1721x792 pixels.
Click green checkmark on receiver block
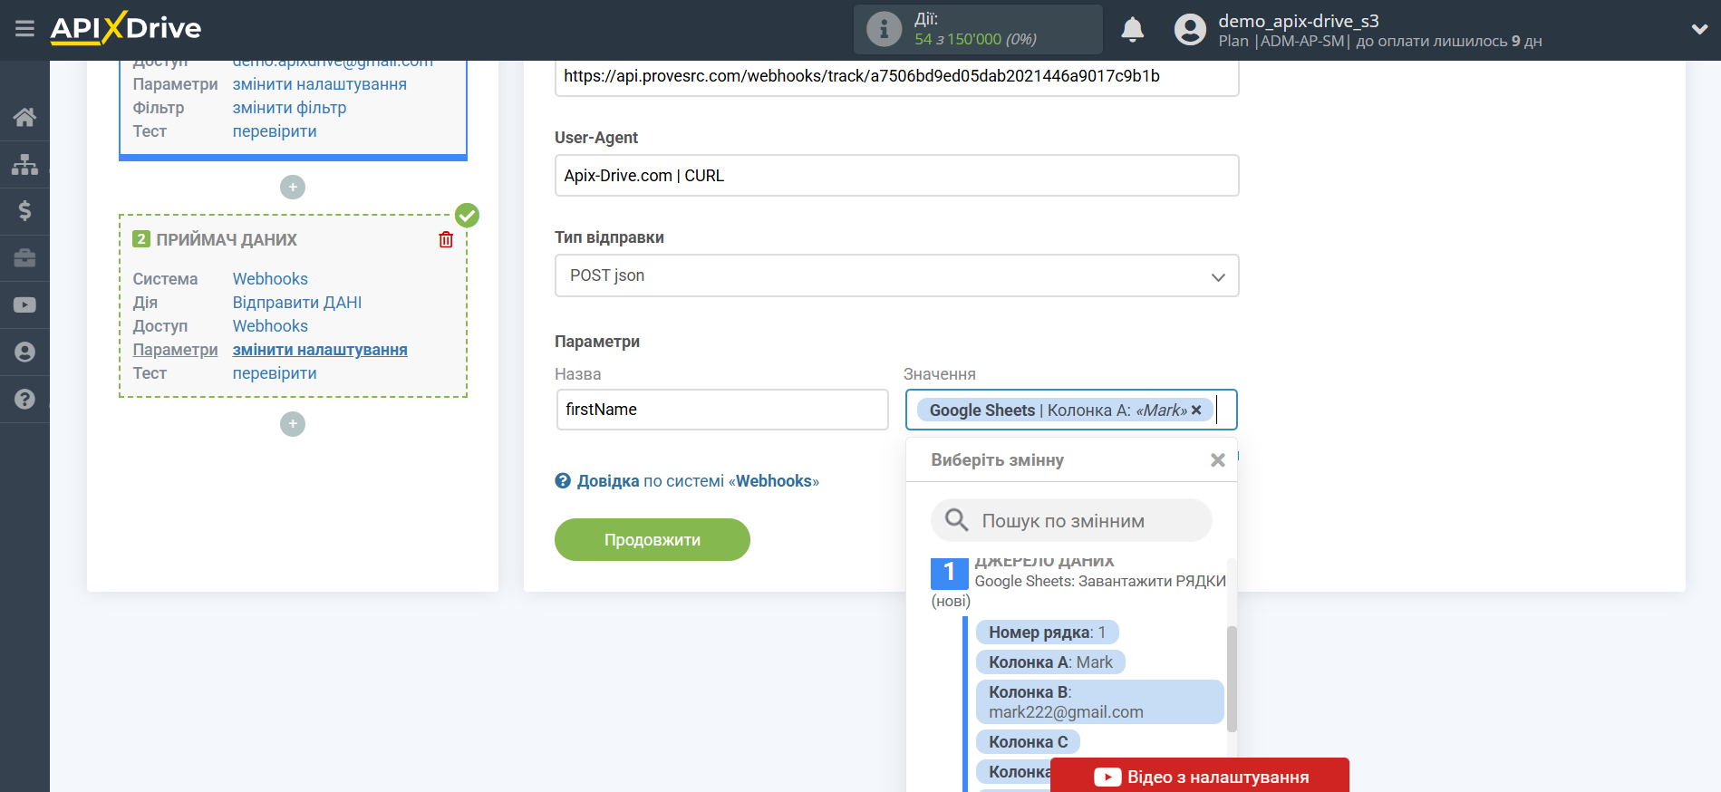467,215
